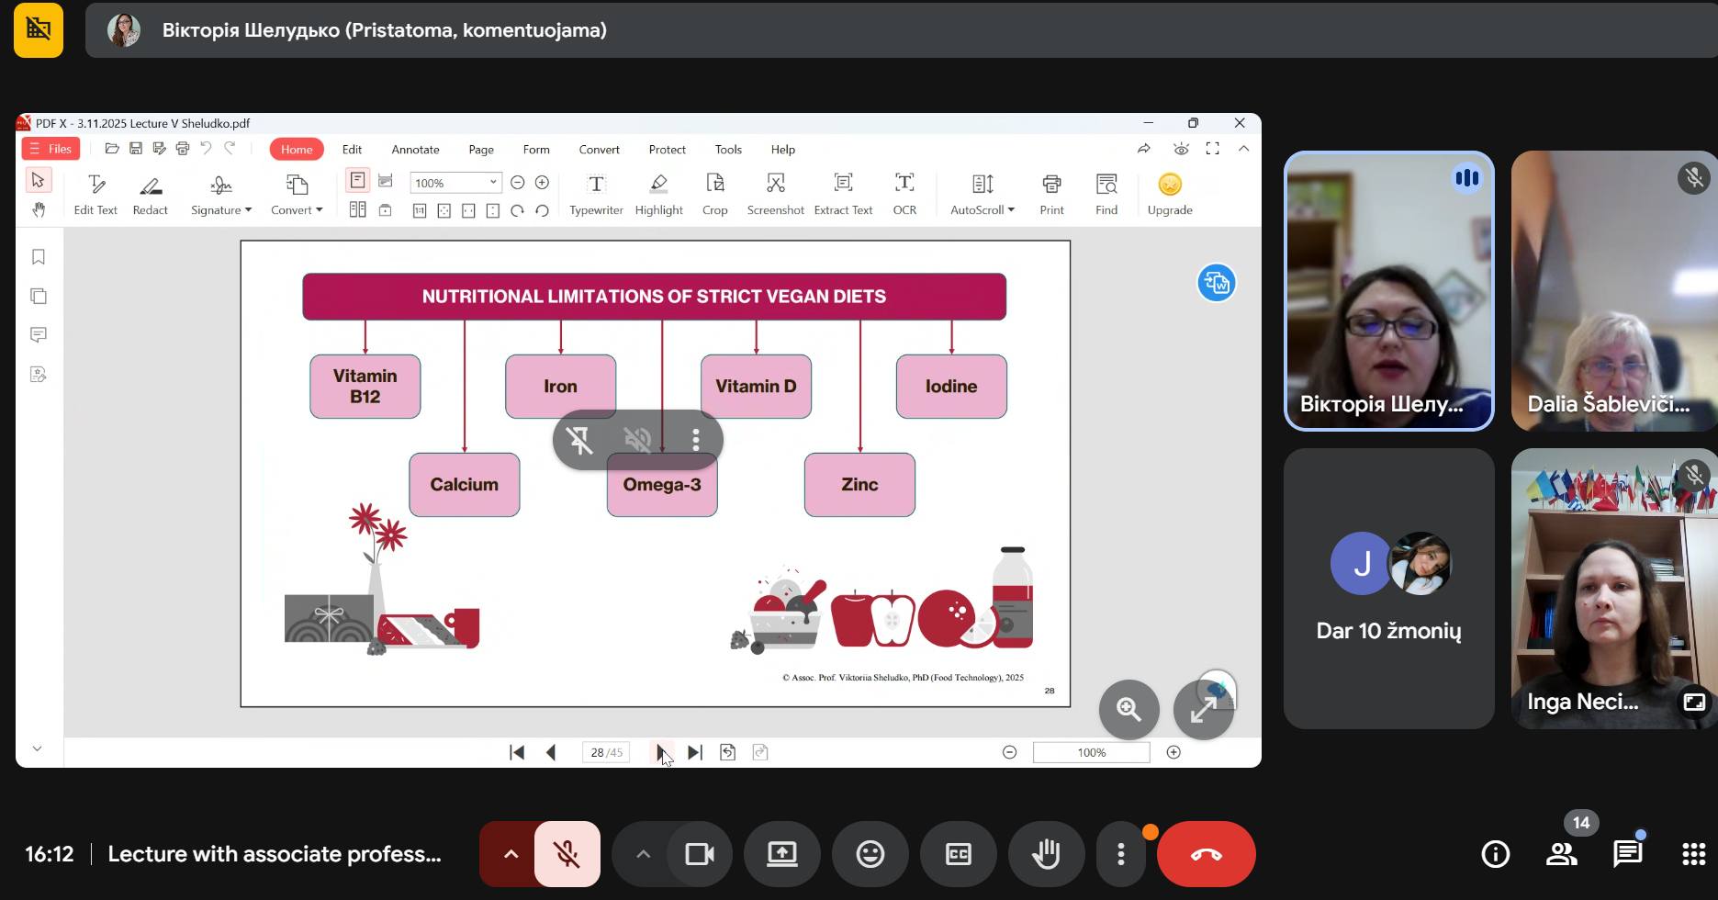The width and height of the screenshot is (1718, 900).
Task: Open the participants people list
Action: pos(1561,854)
